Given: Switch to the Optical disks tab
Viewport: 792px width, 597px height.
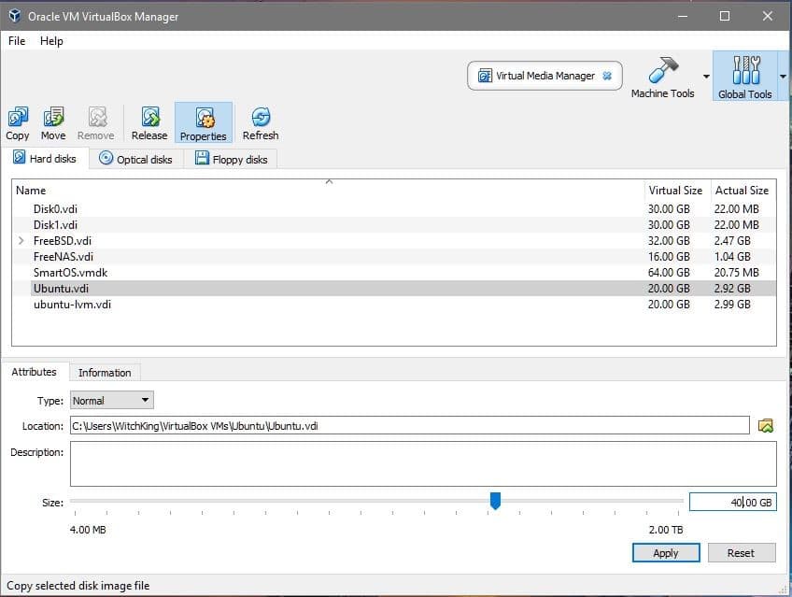Looking at the screenshot, I should [x=135, y=160].
